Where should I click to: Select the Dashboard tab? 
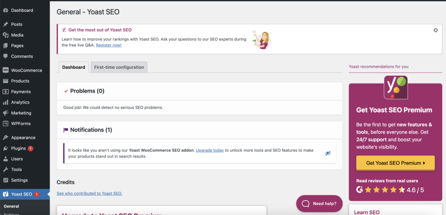pos(74,67)
